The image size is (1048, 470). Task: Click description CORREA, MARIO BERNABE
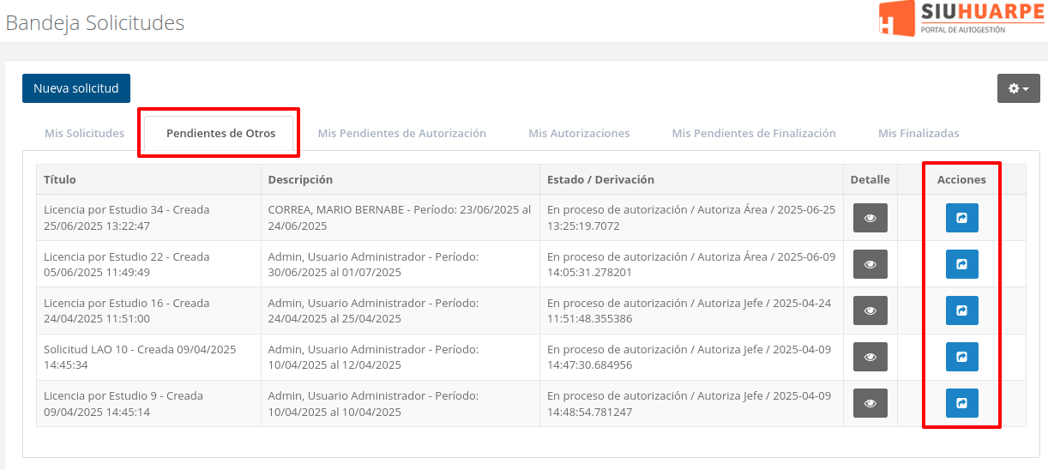click(401, 218)
